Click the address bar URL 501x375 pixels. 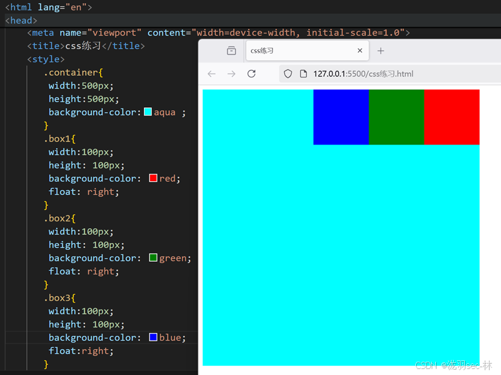coord(364,74)
